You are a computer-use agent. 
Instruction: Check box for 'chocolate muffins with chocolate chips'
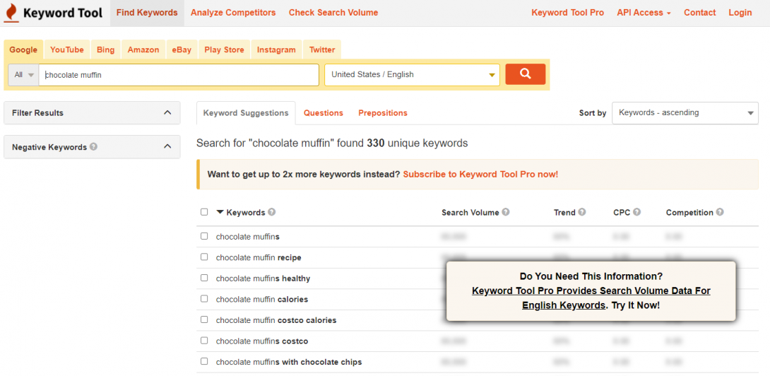pos(204,361)
